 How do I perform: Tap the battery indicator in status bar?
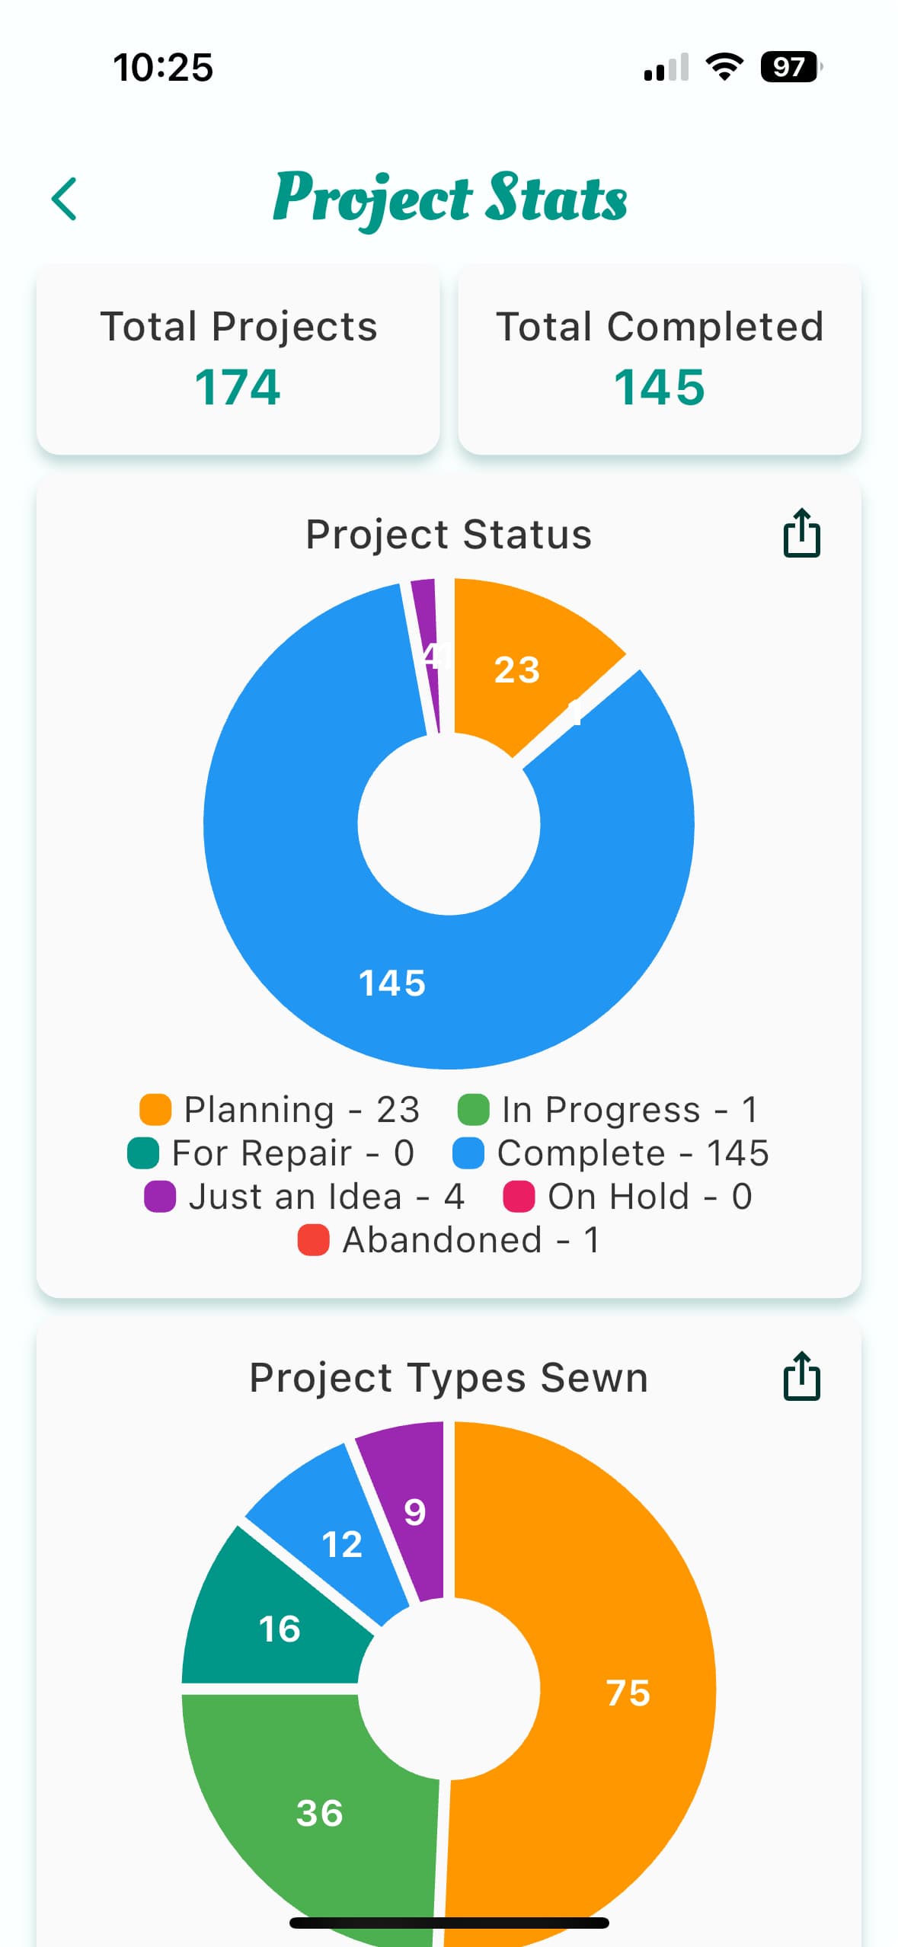(791, 67)
